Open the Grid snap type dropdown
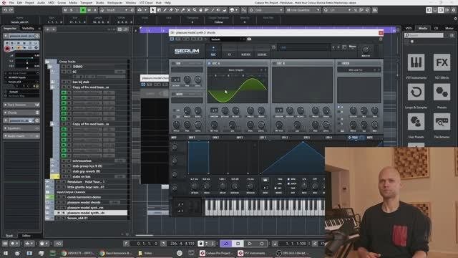Screen dimensions: 458x258 pos(265,10)
